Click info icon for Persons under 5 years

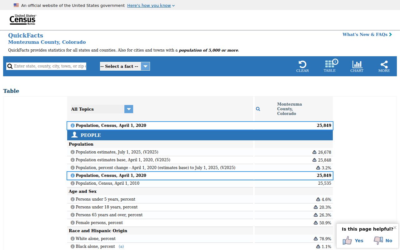click(x=72, y=199)
